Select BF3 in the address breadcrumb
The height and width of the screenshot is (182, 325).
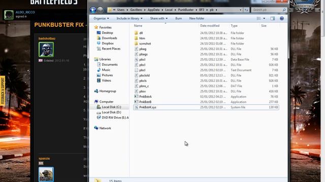click(x=202, y=10)
